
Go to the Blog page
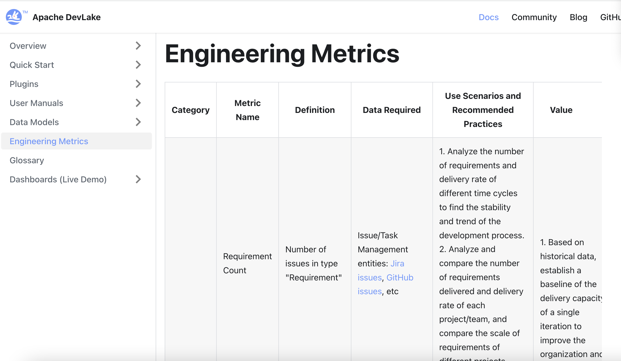click(578, 17)
